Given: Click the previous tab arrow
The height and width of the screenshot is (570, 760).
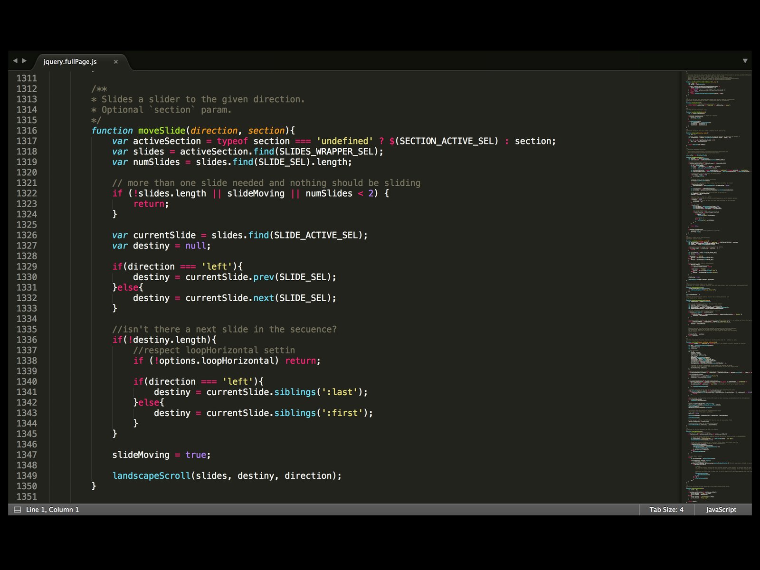Looking at the screenshot, I should click(x=15, y=61).
